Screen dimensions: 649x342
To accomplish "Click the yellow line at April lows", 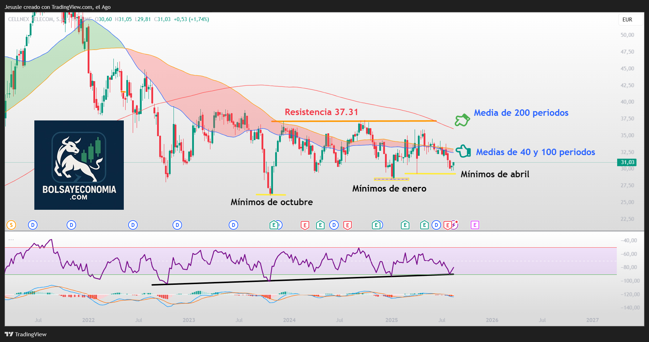I will tap(430, 174).
